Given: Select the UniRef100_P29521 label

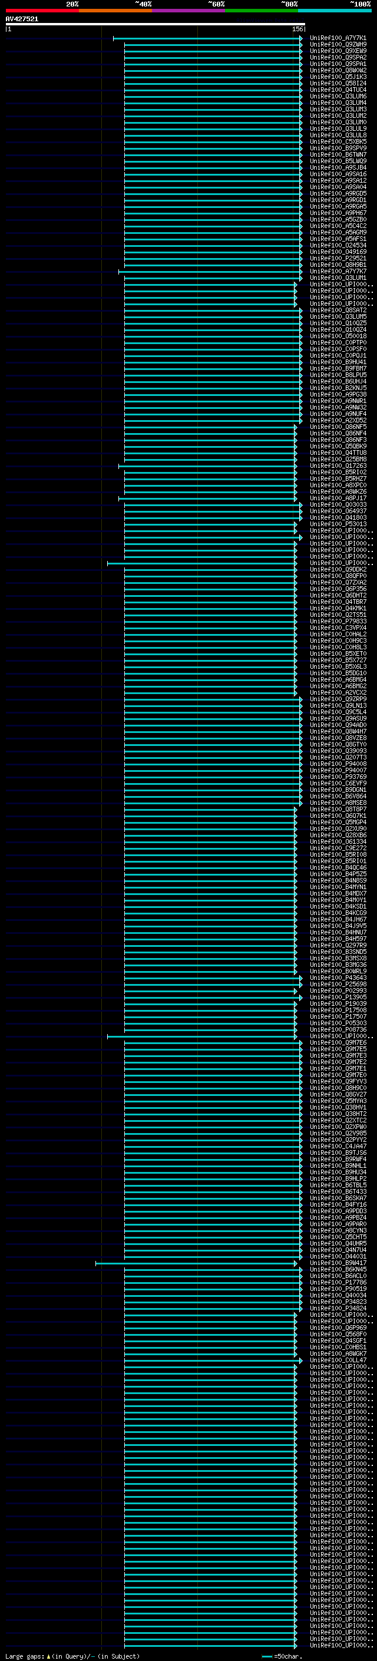Looking at the screenshot, I should pos(338,259).
